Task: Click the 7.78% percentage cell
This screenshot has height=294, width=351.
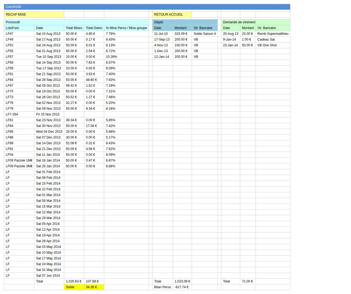Action: [126, 34]
